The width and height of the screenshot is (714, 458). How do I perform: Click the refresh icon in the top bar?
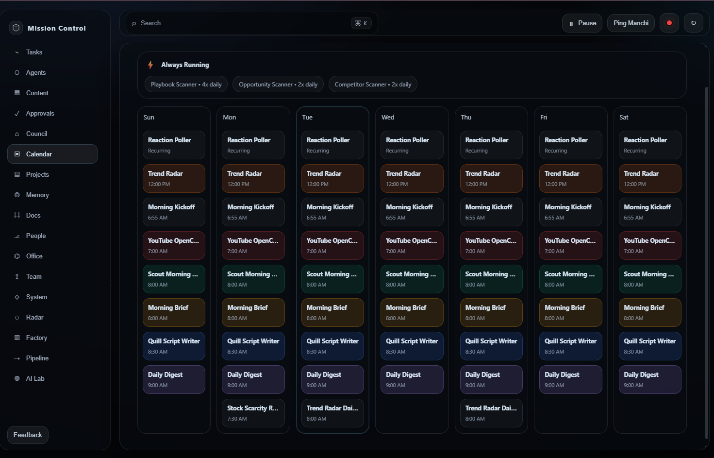point(694,23)
